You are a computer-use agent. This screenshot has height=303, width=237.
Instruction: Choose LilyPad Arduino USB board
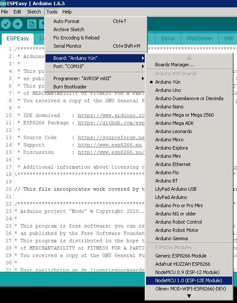[x=189, y=189]
